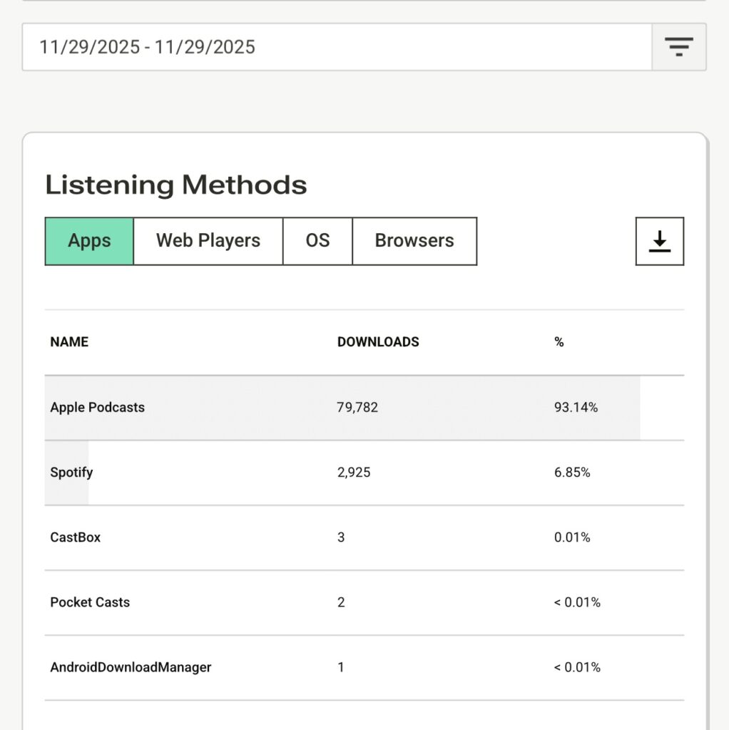Switch to the Web Players tab

(x=208, y=241)
